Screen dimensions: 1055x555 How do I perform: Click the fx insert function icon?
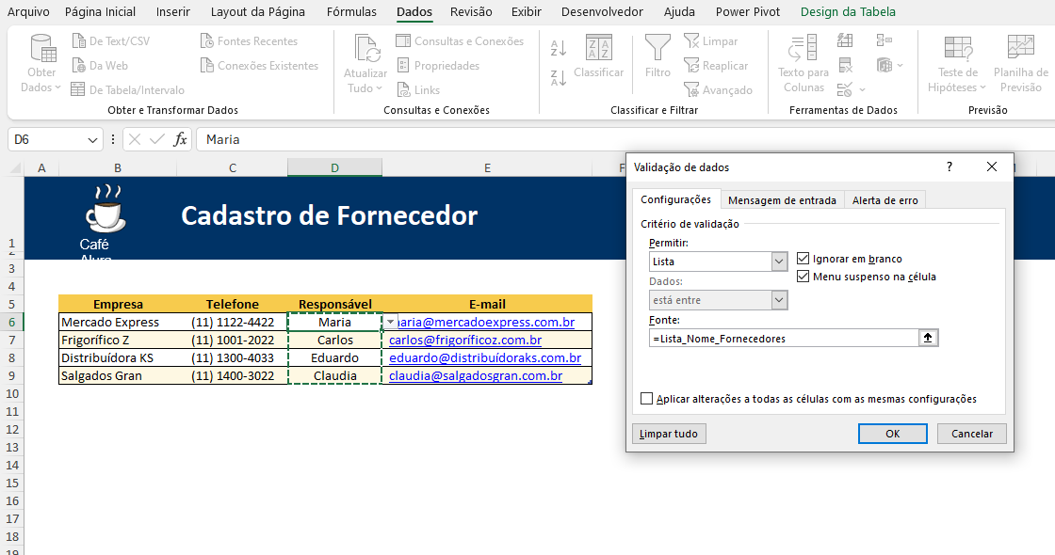[180, 140]
